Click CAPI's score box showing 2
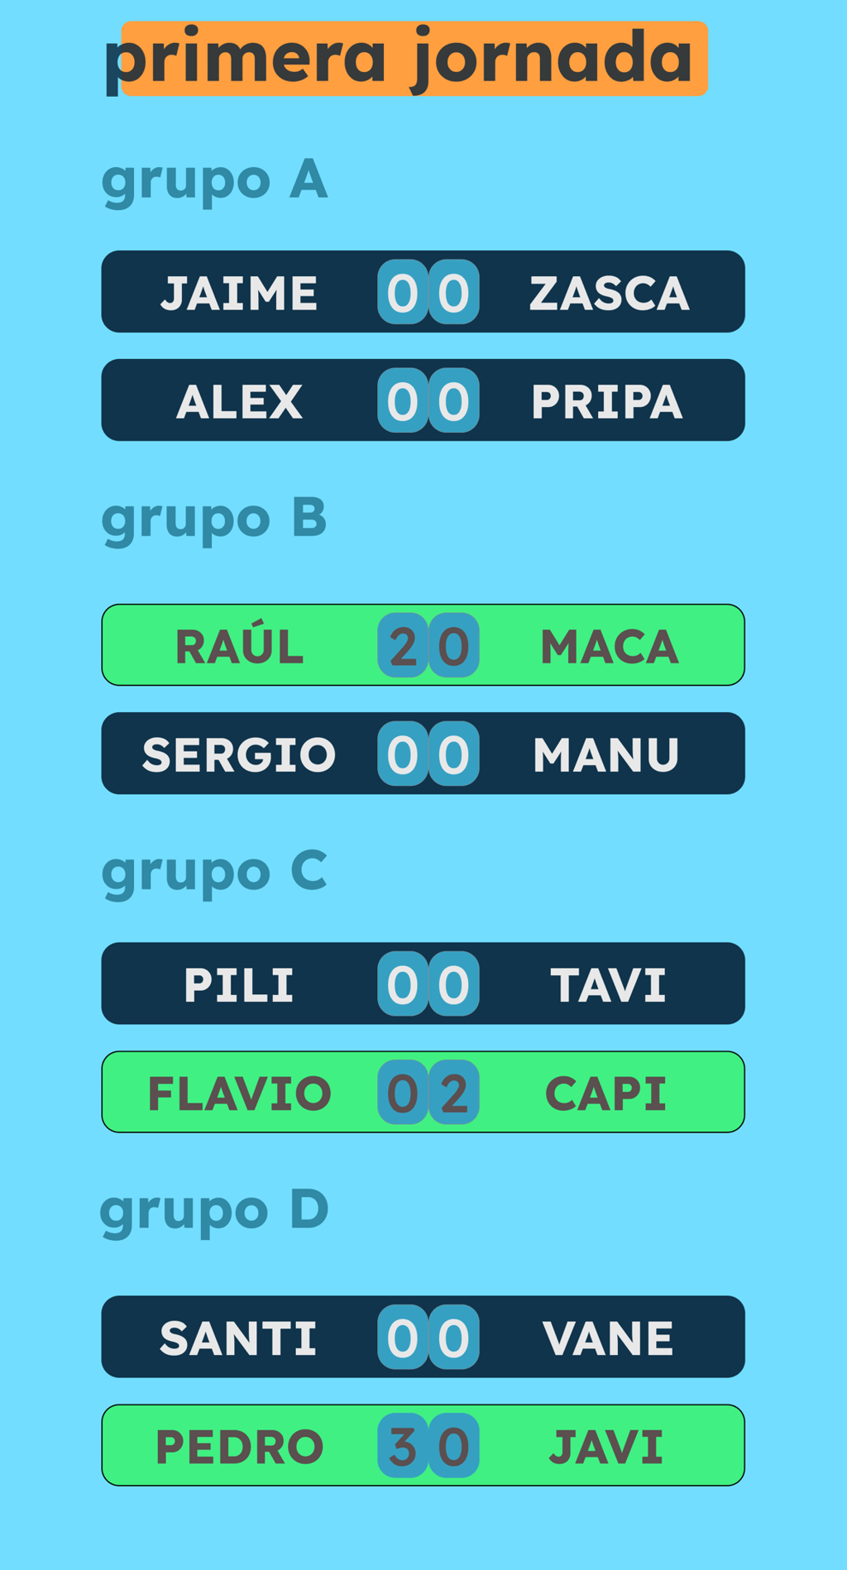The image size is (847, 1570). tap(454, 1092)
